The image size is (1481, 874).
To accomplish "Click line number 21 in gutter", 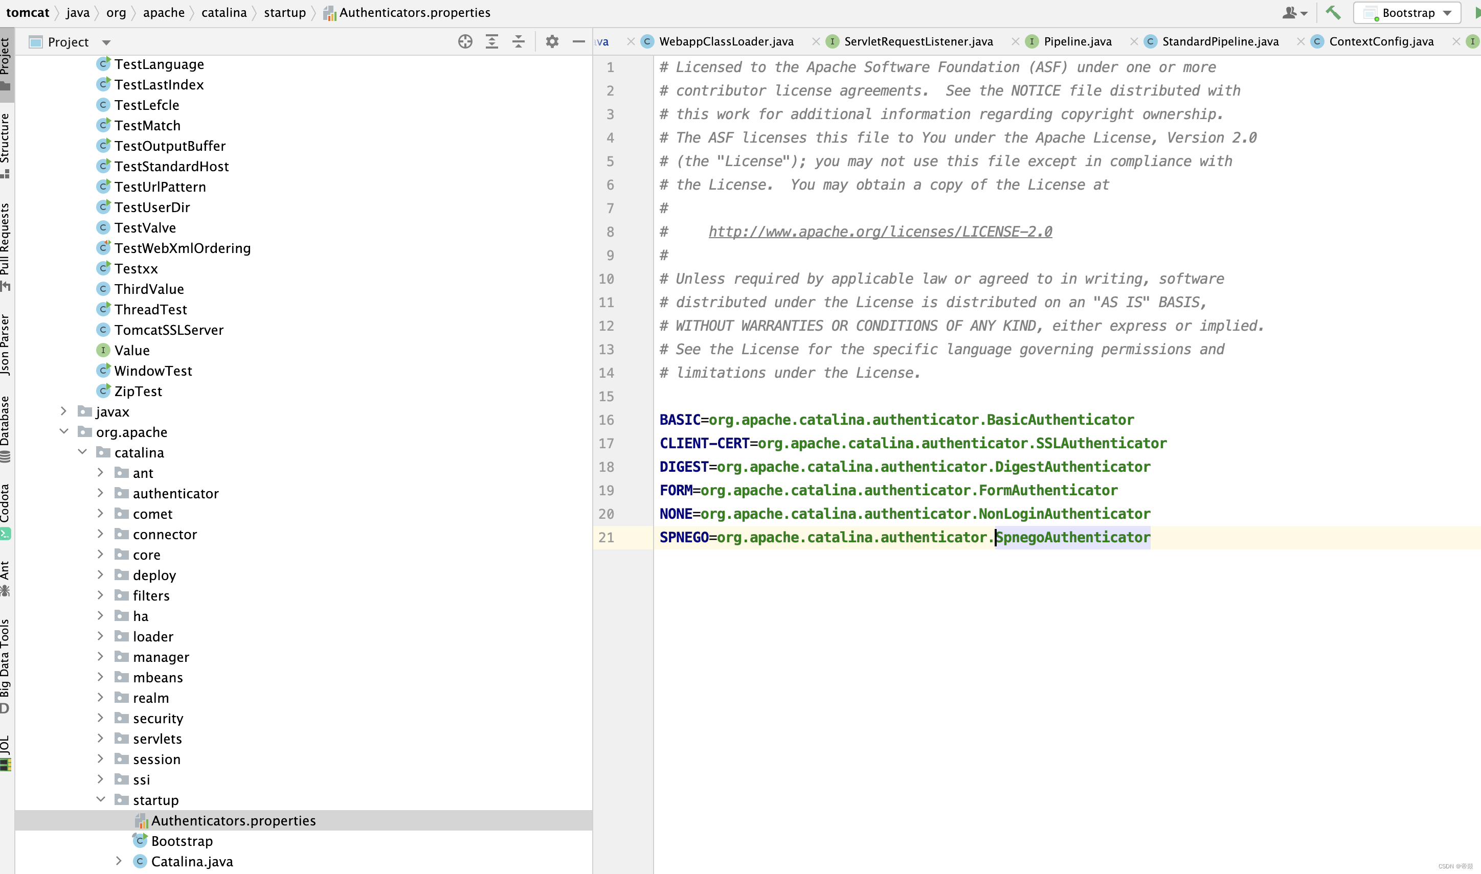I will click(605, 537).
